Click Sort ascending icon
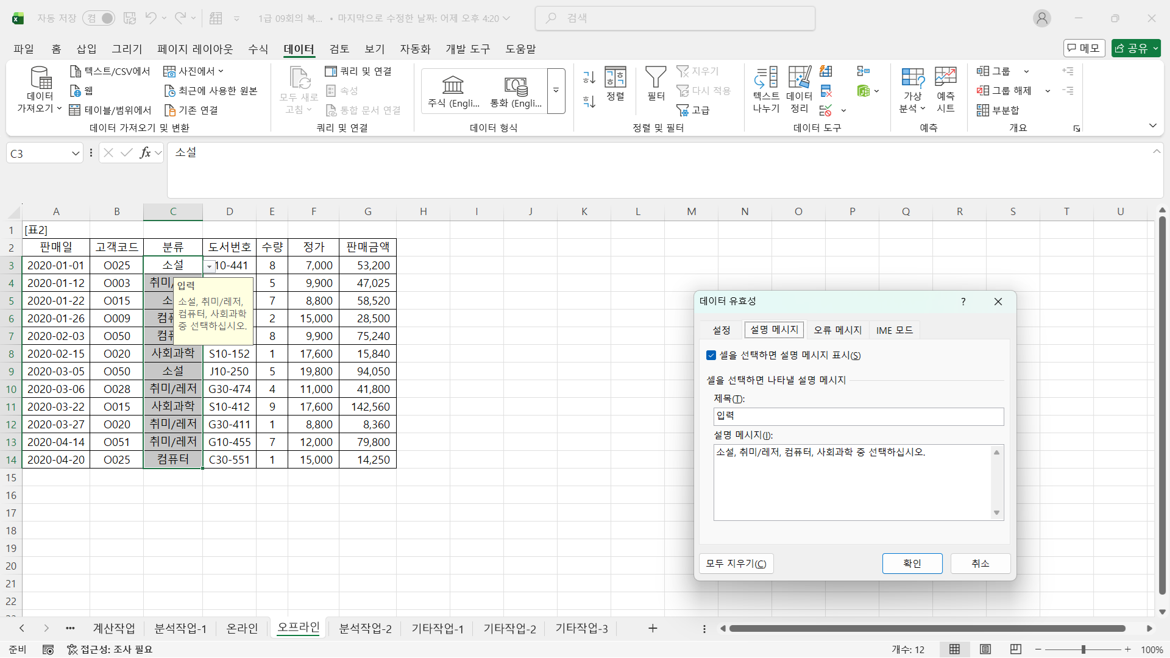1170x658 pixels. coord(589,77)
